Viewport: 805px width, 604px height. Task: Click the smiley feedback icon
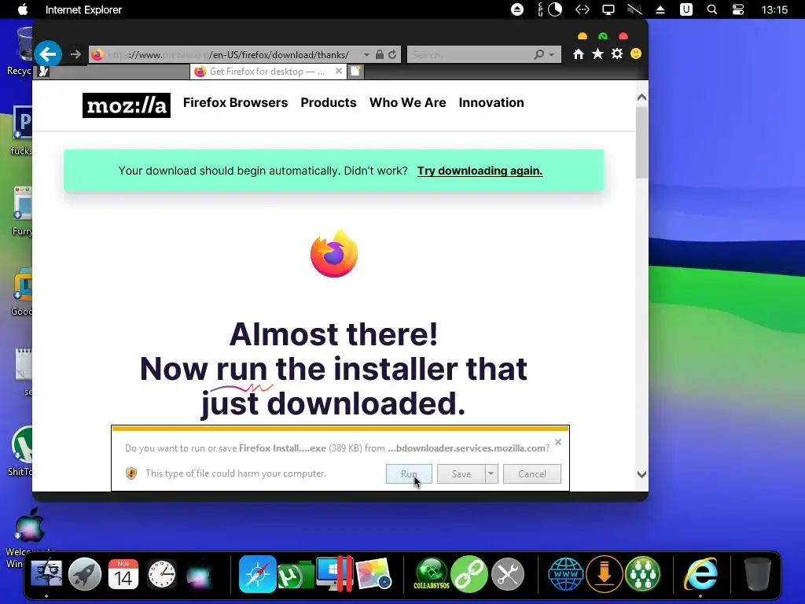pos(636,53)
